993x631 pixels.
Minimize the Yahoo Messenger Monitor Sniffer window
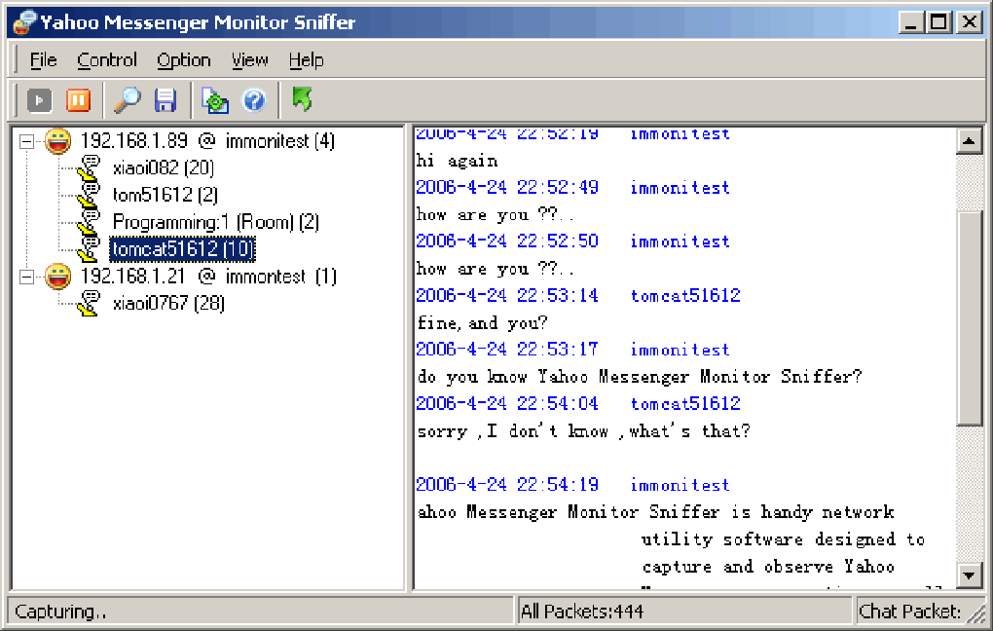pos(911,22)
